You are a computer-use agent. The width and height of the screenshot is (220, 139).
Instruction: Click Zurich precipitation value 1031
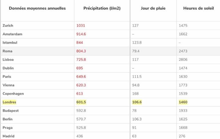81,26
